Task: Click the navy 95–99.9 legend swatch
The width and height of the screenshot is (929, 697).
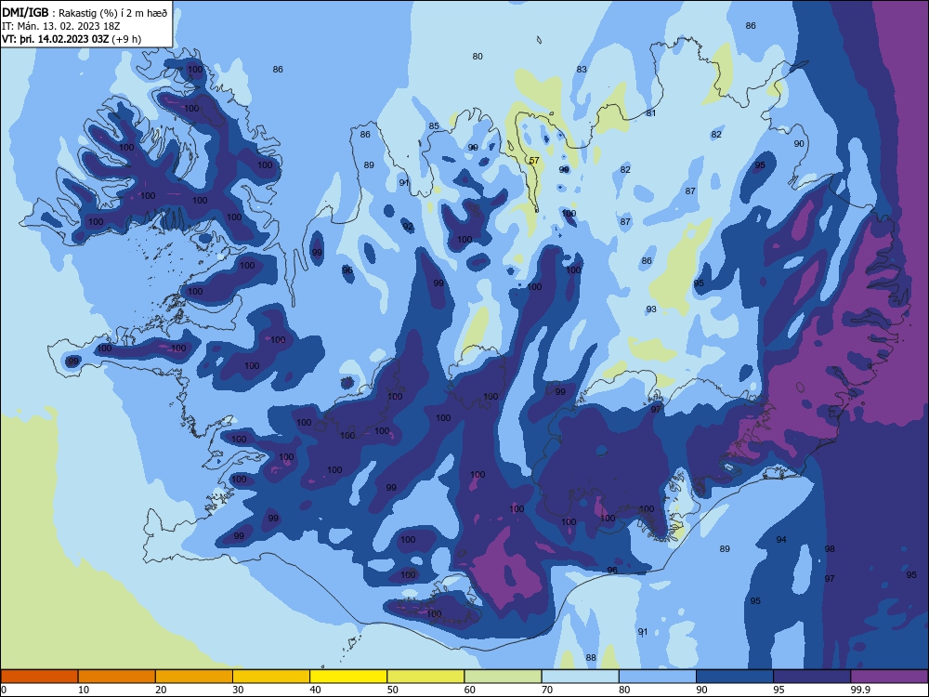Action: (812, 677)
